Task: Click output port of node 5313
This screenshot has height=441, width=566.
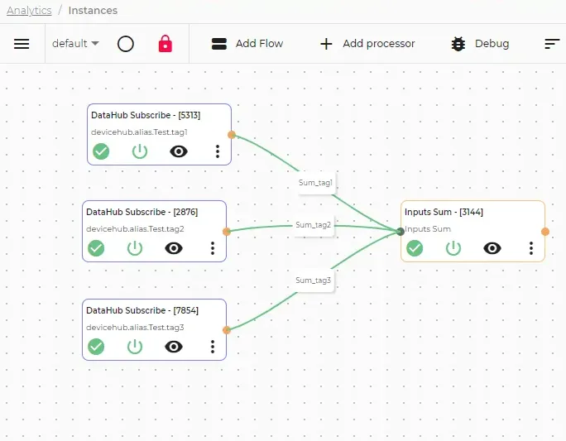Action: tap(232, 135)
